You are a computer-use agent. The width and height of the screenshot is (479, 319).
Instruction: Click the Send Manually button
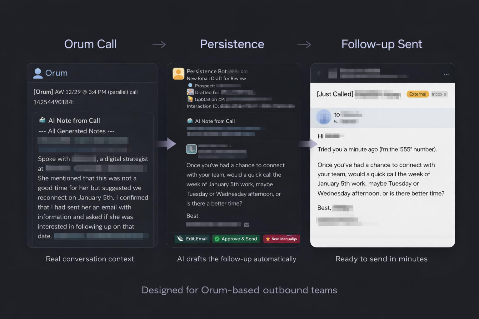click(282, 239)
